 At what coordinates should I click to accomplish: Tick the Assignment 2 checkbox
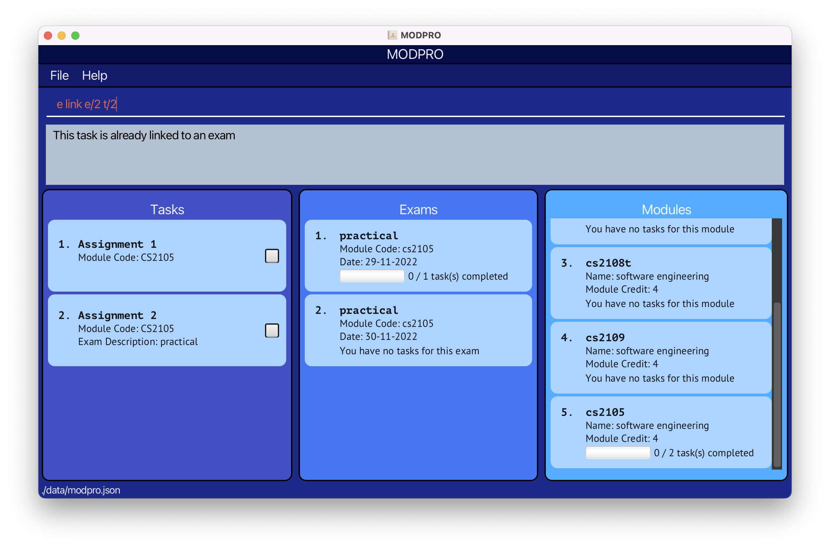pos(272,331)
